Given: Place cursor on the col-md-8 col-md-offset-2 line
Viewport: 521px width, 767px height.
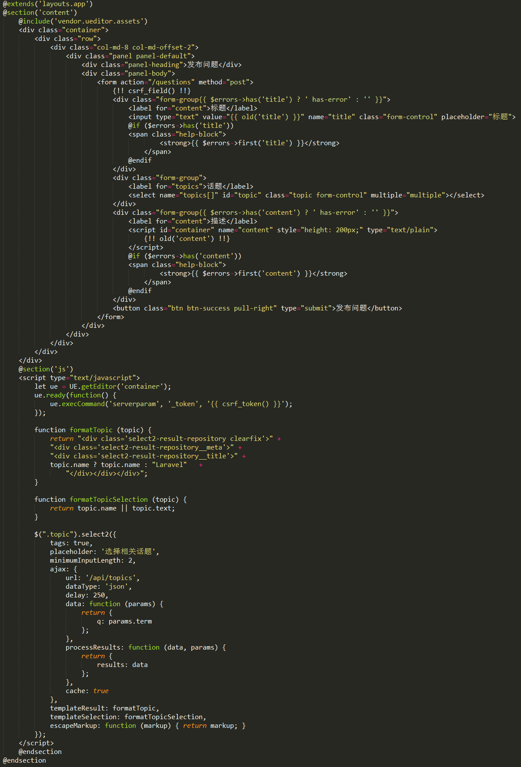Looking at the screenshot, I should (124, 47).
